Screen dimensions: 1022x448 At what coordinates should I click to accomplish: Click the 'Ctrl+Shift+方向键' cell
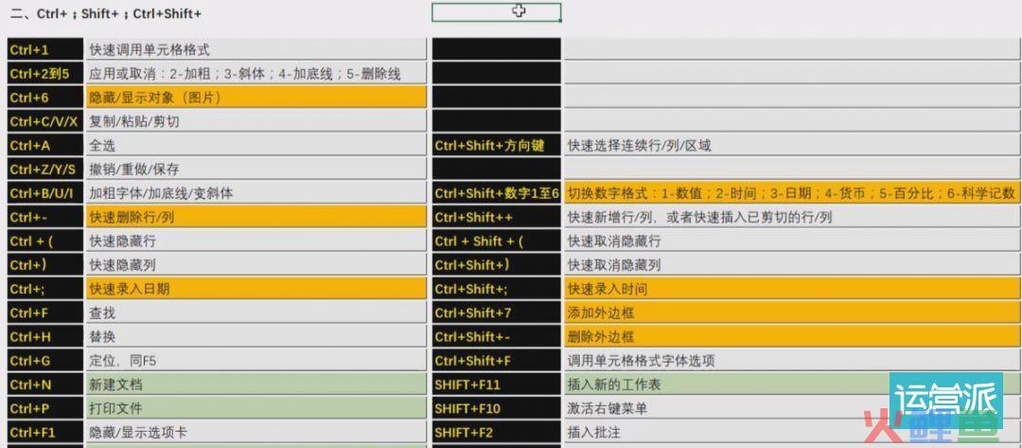point(496,146)
